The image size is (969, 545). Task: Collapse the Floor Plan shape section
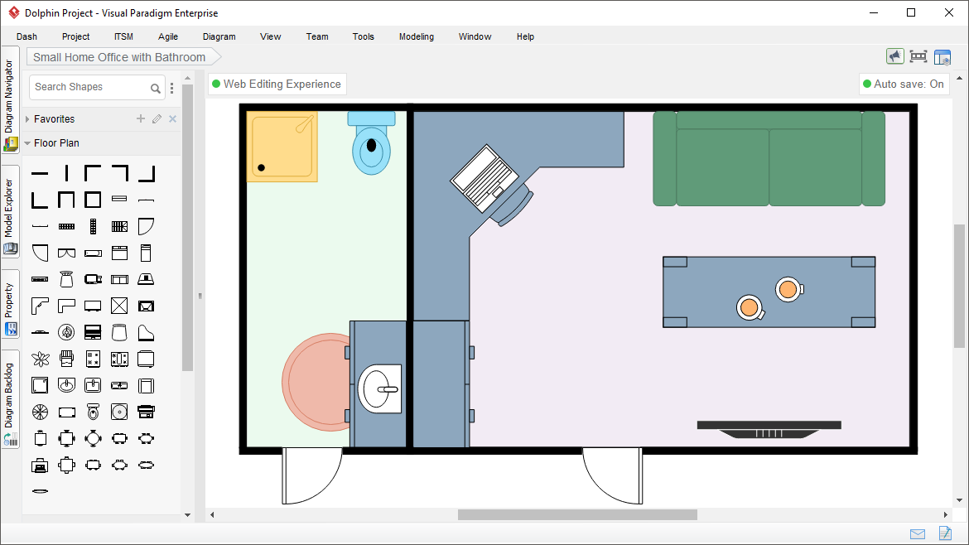pyautogui.click(x=27, y=142)
